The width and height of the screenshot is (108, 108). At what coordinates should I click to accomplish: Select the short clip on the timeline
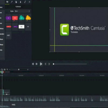pyautogui.click(x=6, y=92)
